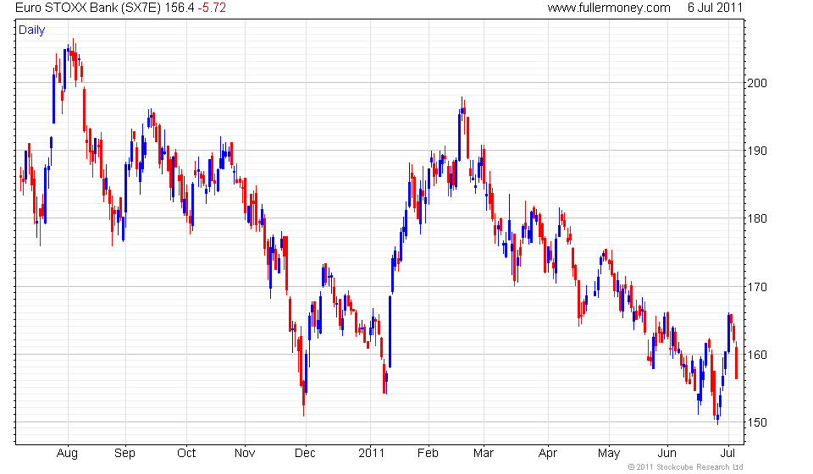Click the Feb month axis label
This screenshot has height=474, width=813.
point(428,454)
